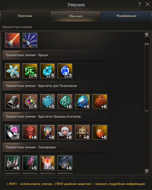The width and height of the screenshot is (152, 190).
Task: Click the scroll down arrow button
Action: 147,171
